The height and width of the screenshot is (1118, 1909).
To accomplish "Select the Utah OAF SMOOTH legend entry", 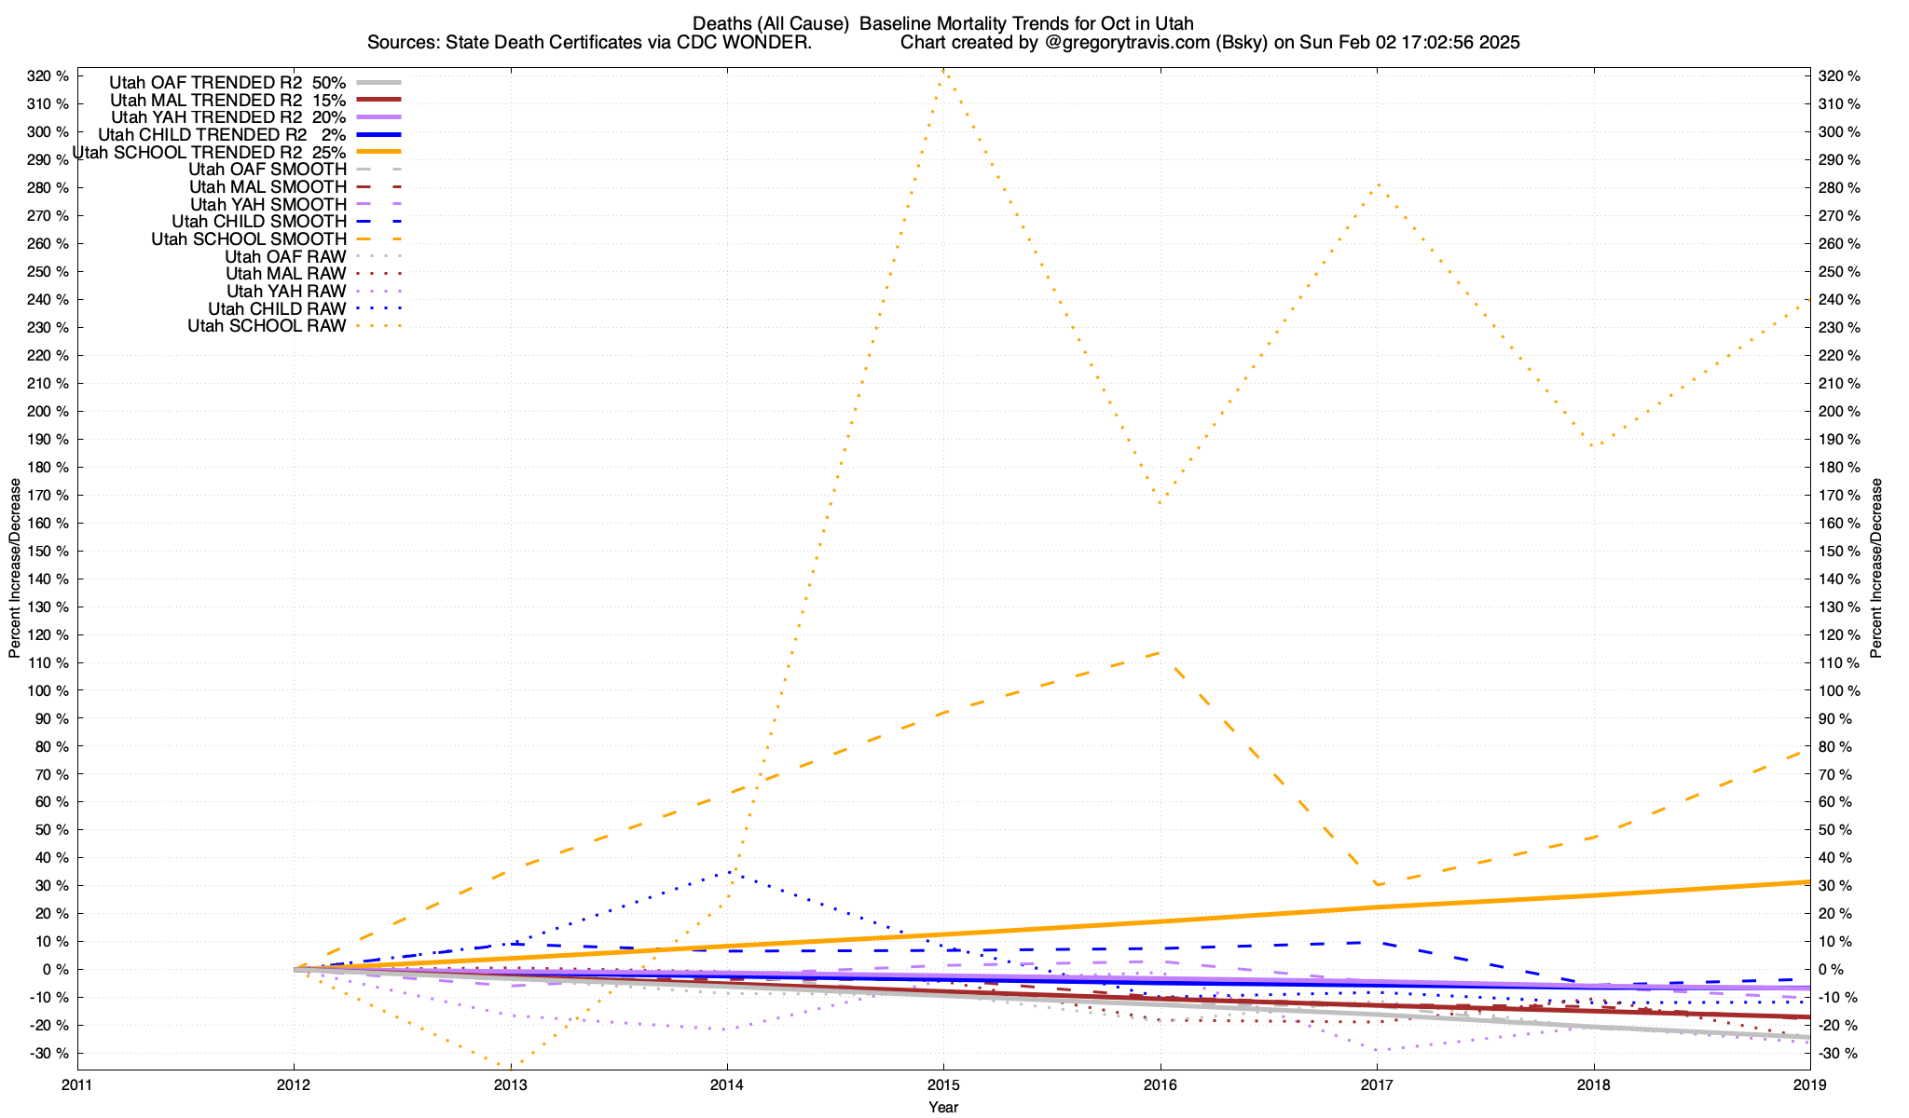I will tap(267, 170).
